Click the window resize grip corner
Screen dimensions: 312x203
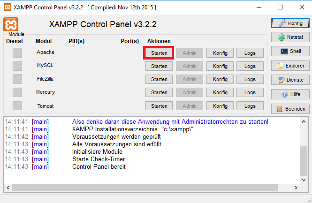coord(310,201)
